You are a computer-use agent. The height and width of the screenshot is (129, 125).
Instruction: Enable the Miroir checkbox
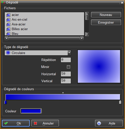68,67
